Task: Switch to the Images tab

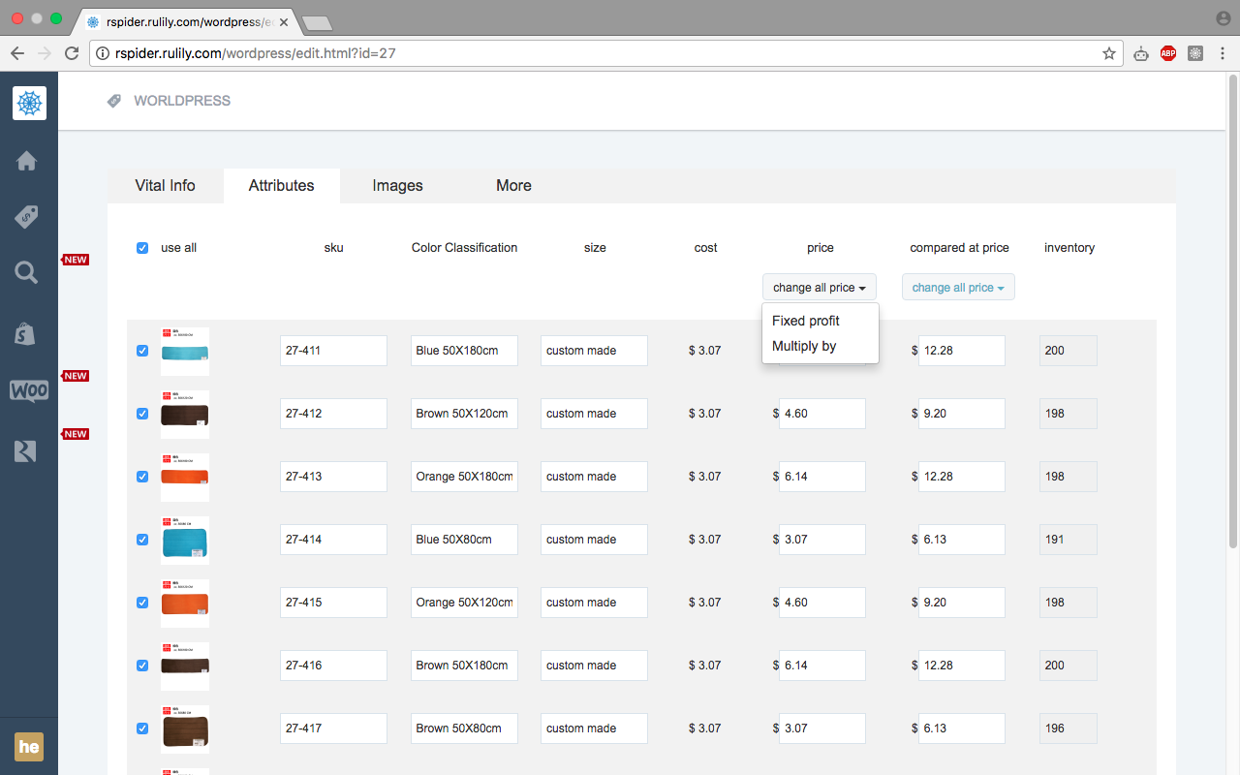Action: click(397, 186)
